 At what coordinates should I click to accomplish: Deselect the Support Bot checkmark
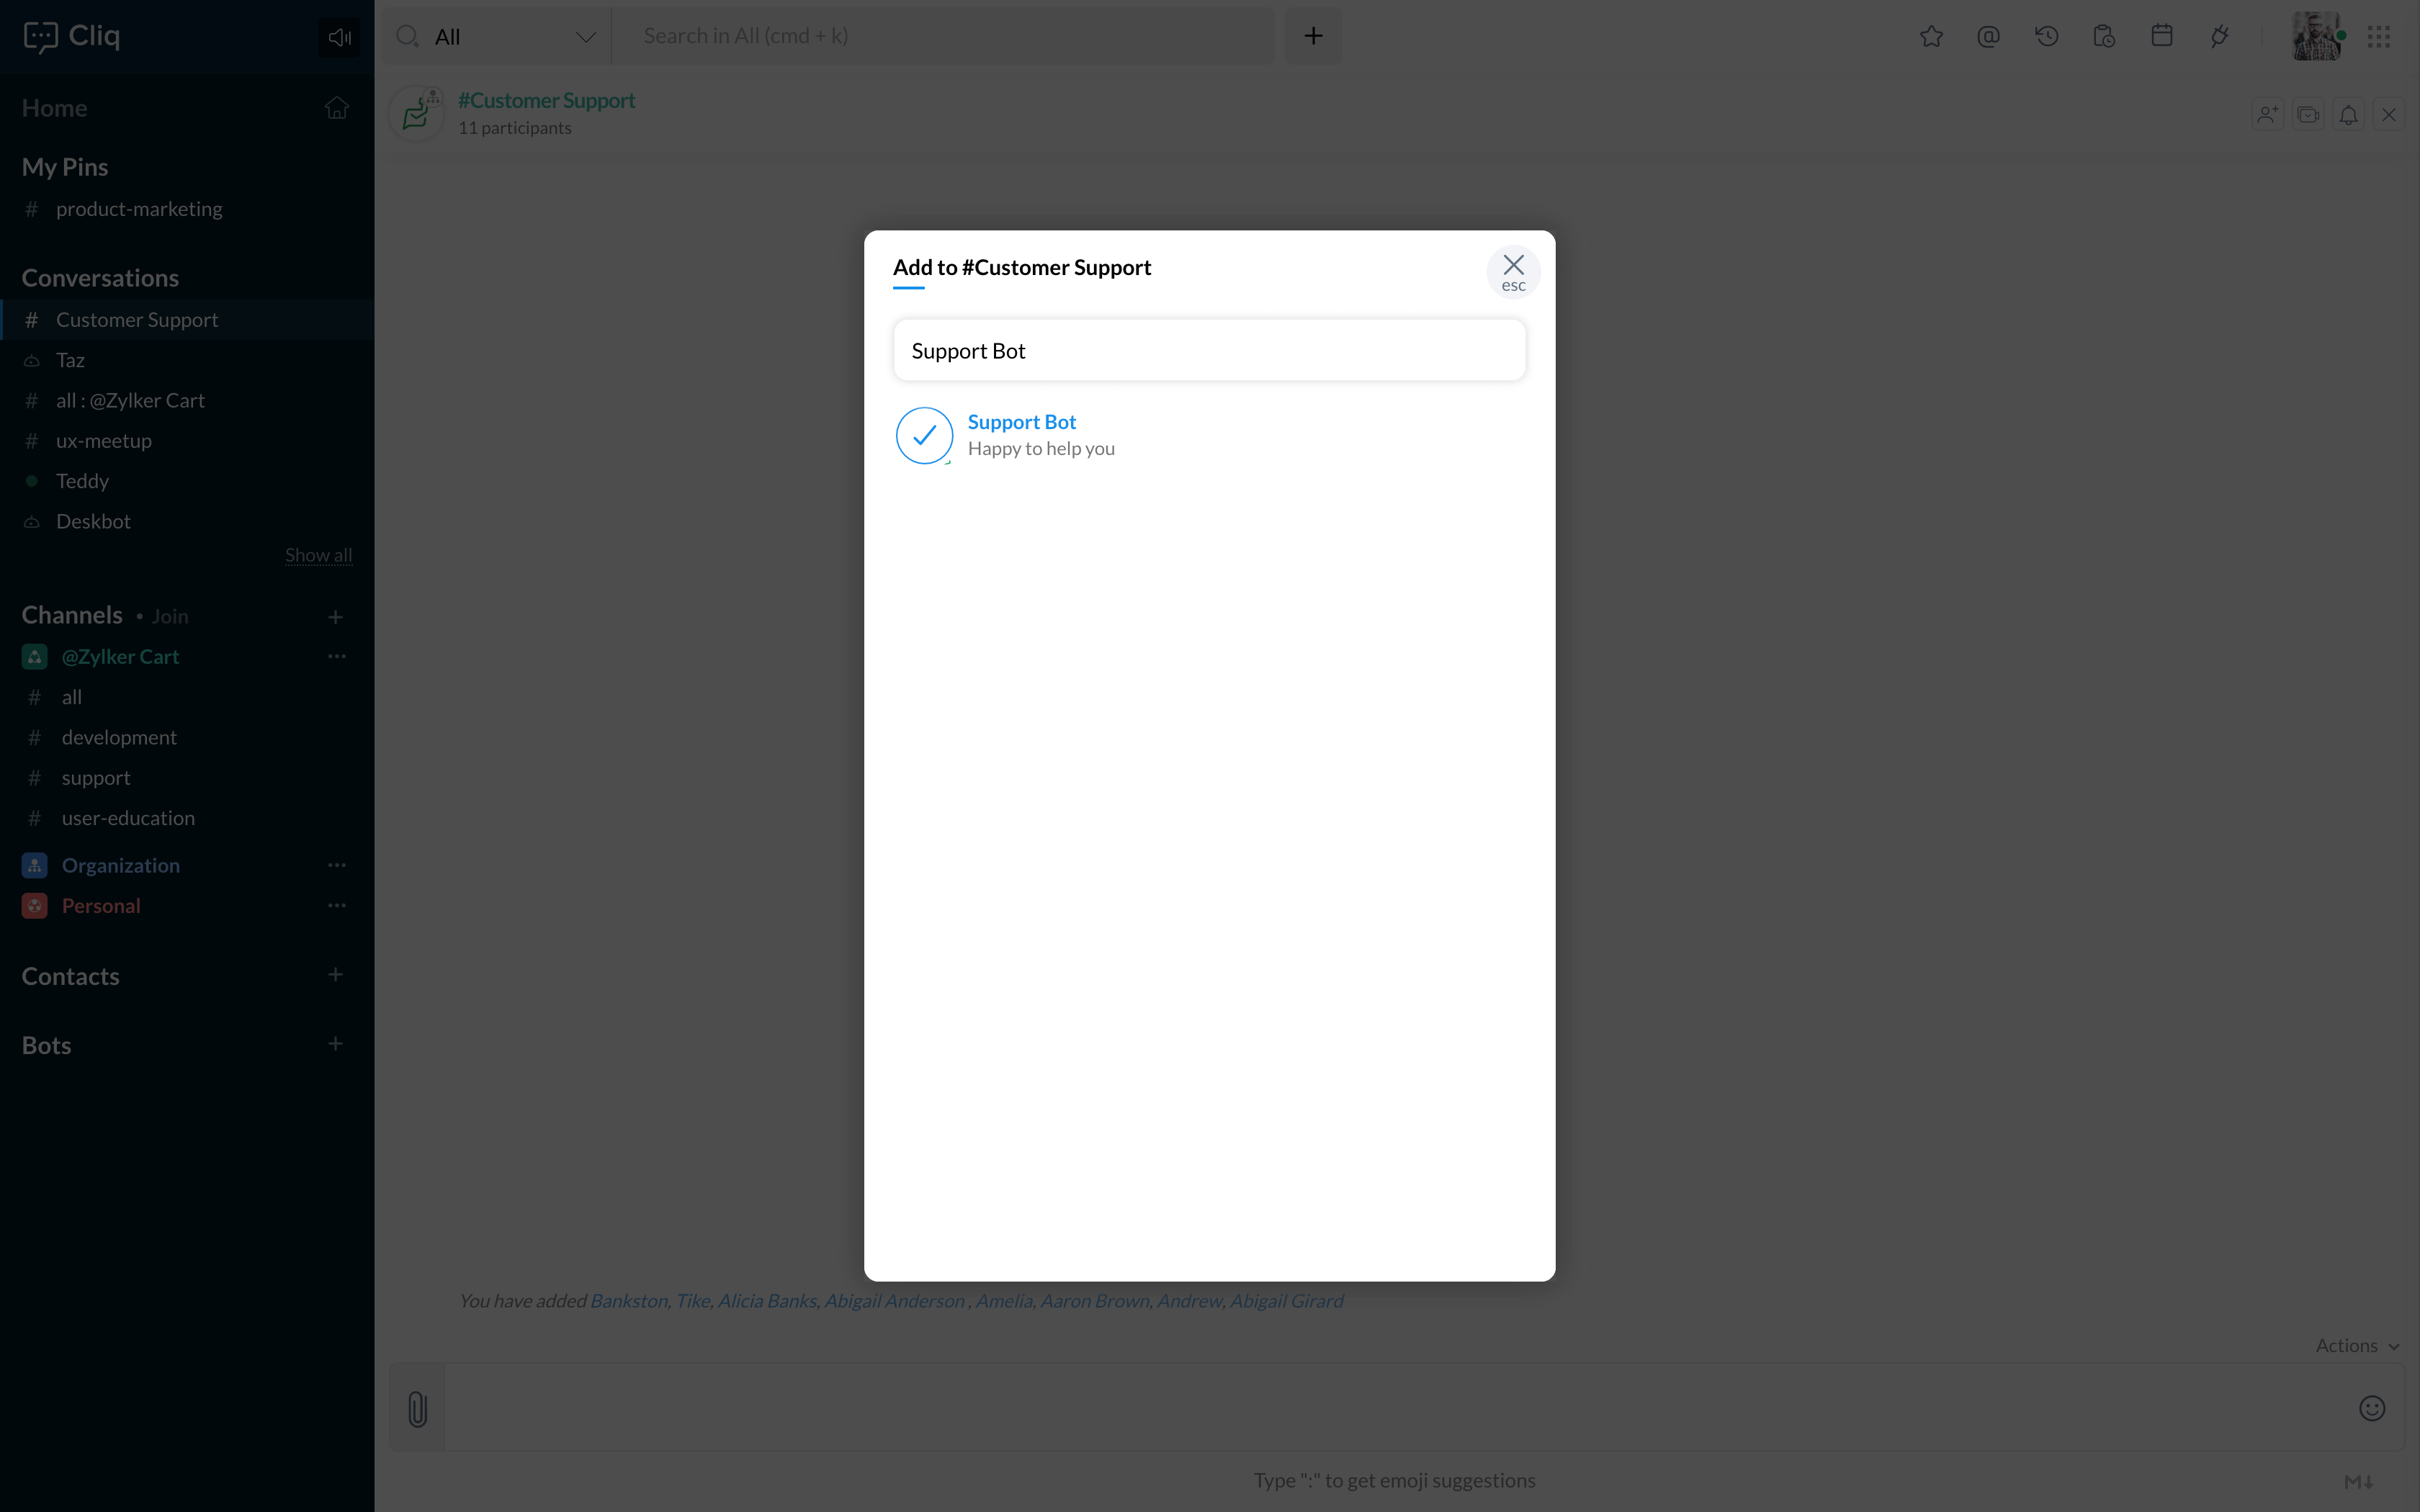point(924,435)
